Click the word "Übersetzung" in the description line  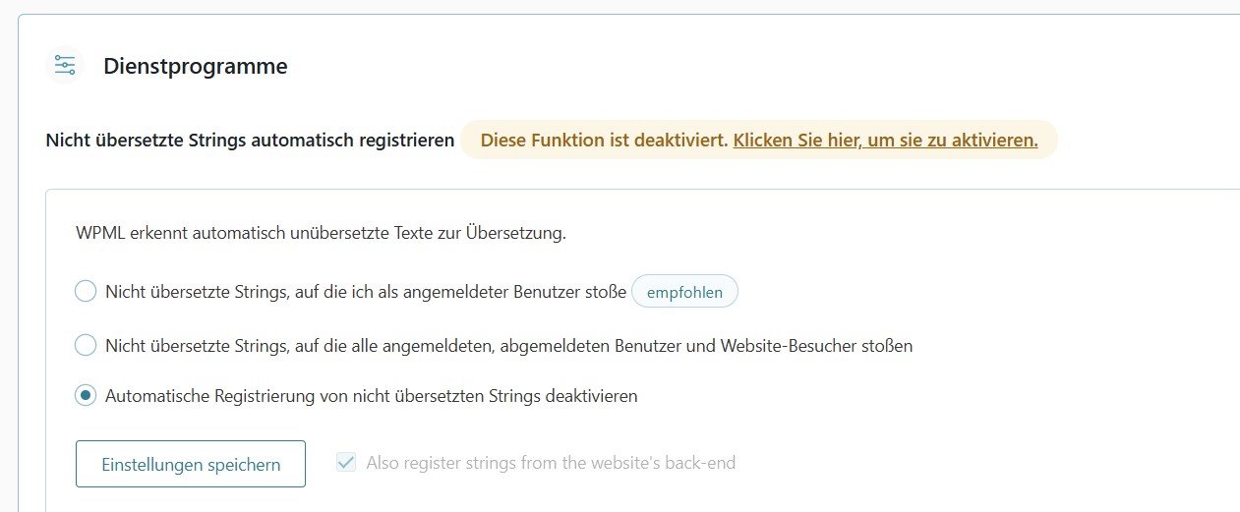click(518, 234)
